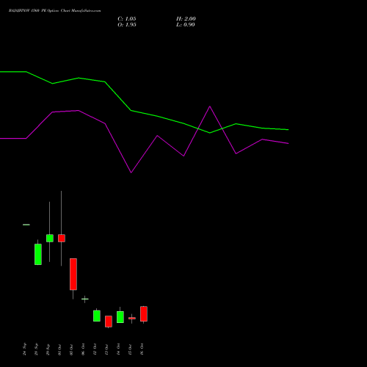This screenshot has height=367, width=367.
Task: Click the 15 Oct date label
Action: pyautogui.click(x=130, y=349)
